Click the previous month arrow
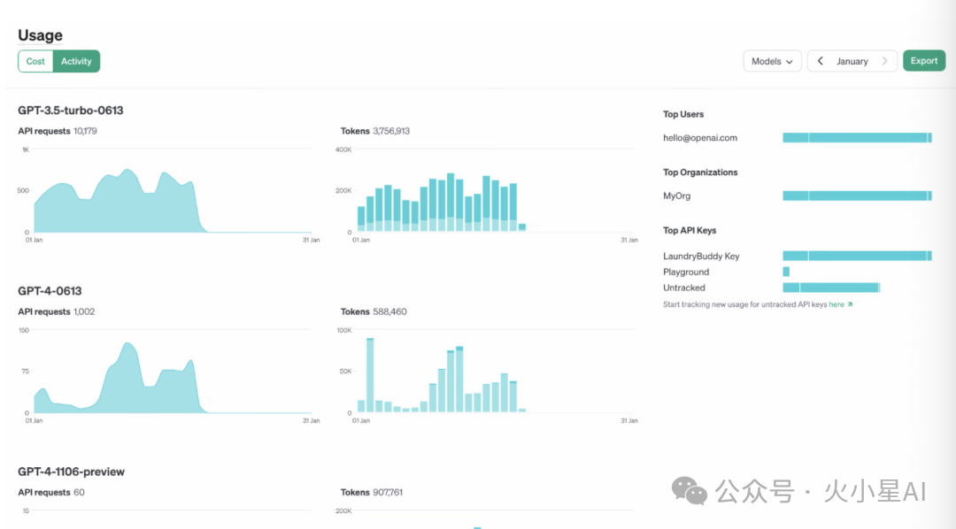This screenshot has height=529, width=956. coord(821,61)
